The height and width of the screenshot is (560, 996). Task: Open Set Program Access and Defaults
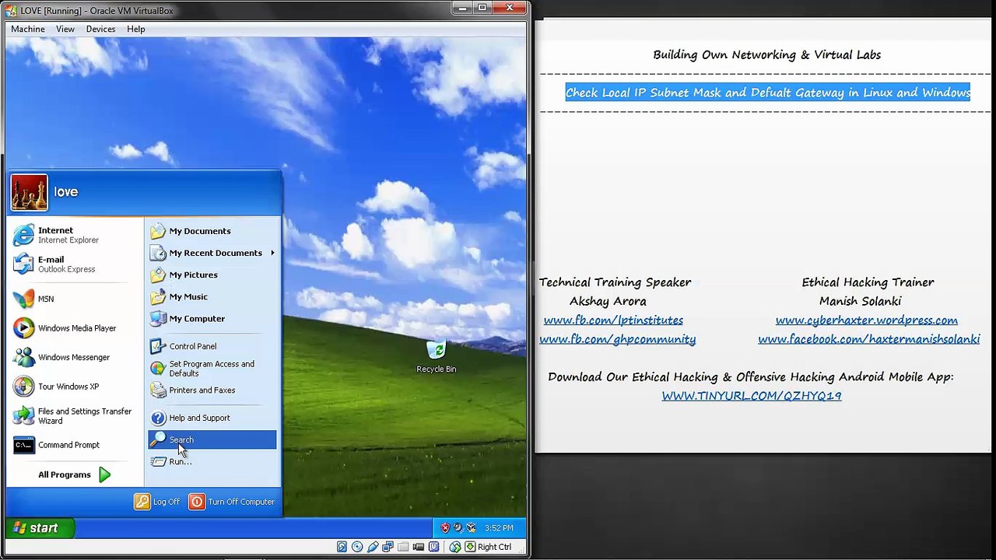pos(212,369)
